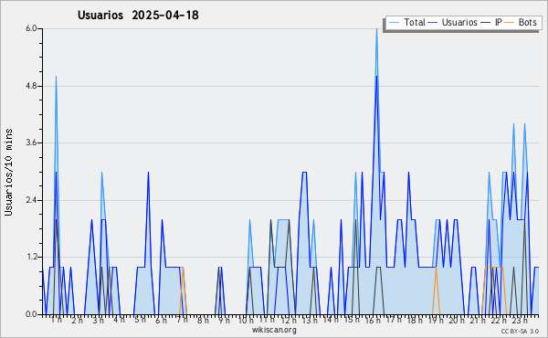Click the '13 h' x-axis label
Screen dimensions: 548x338
[310, 320]
